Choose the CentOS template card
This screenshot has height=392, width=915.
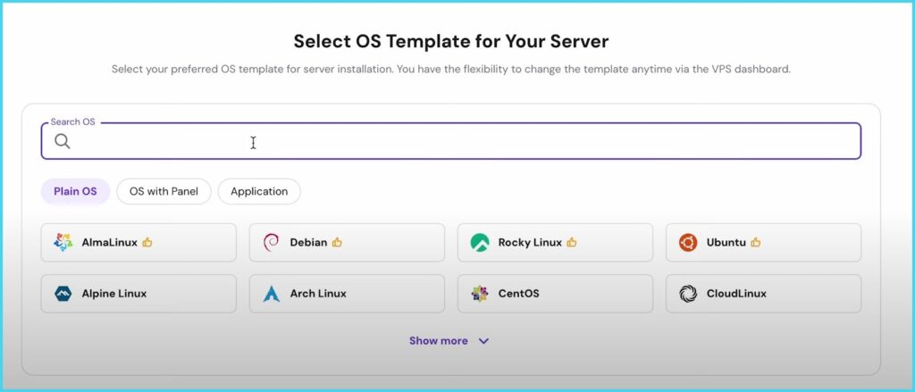click(x=555, y=294)
